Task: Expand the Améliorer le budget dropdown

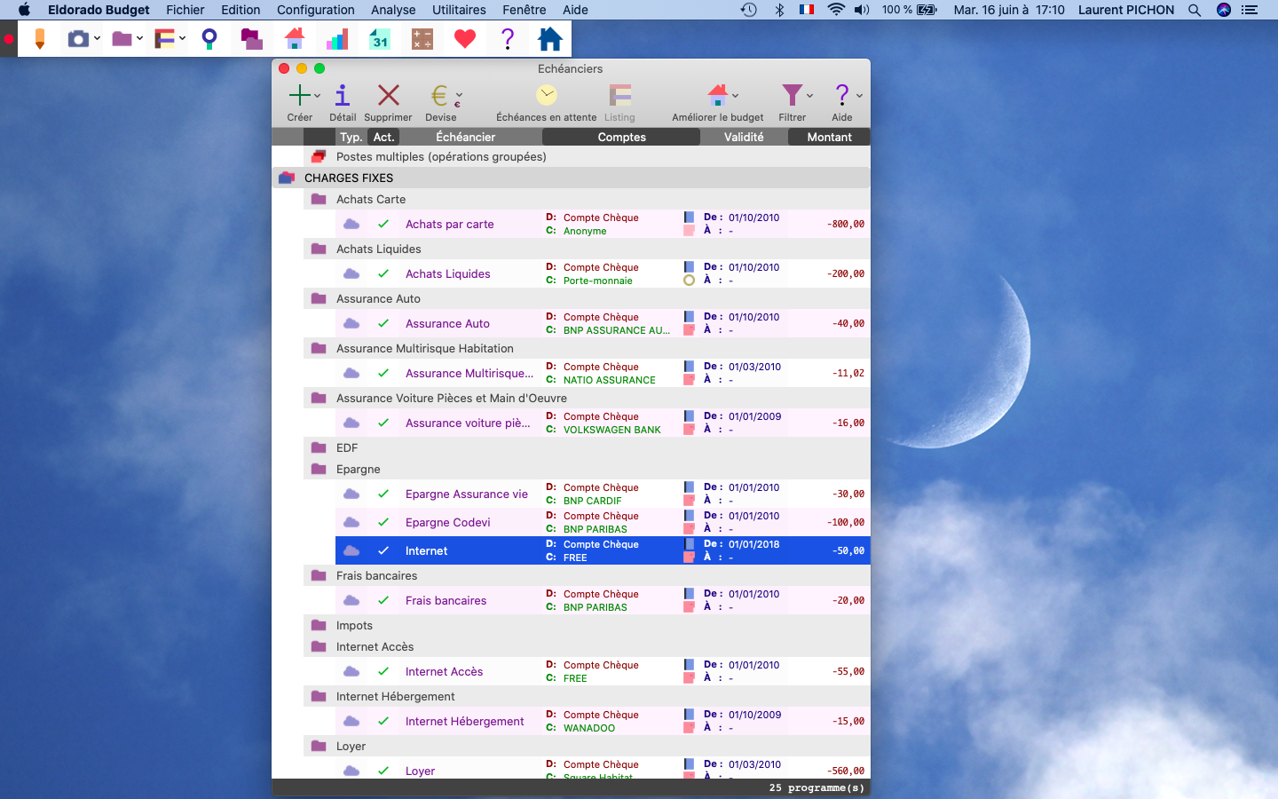Action: (735, 96)
